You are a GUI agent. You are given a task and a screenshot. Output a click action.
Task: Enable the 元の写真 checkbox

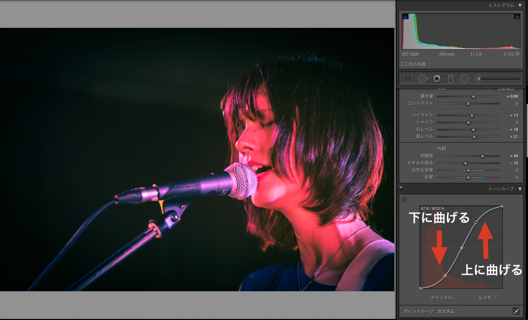point(404,64)
